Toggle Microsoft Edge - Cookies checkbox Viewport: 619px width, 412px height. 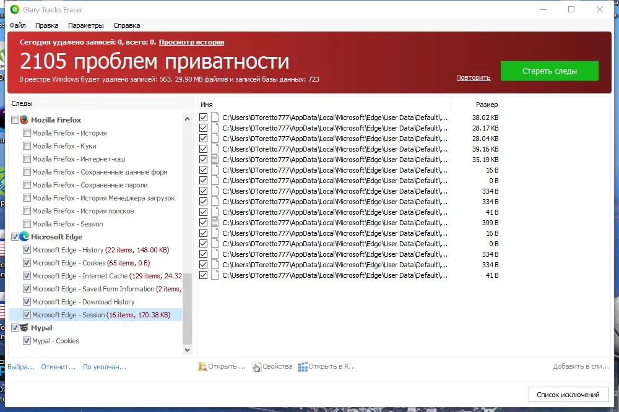point(27,263)
